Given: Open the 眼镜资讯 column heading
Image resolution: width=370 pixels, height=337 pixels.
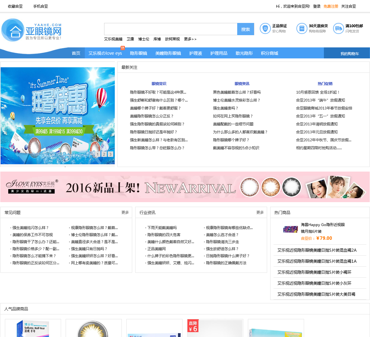Looking at the screenshot, I should point(242,84).
